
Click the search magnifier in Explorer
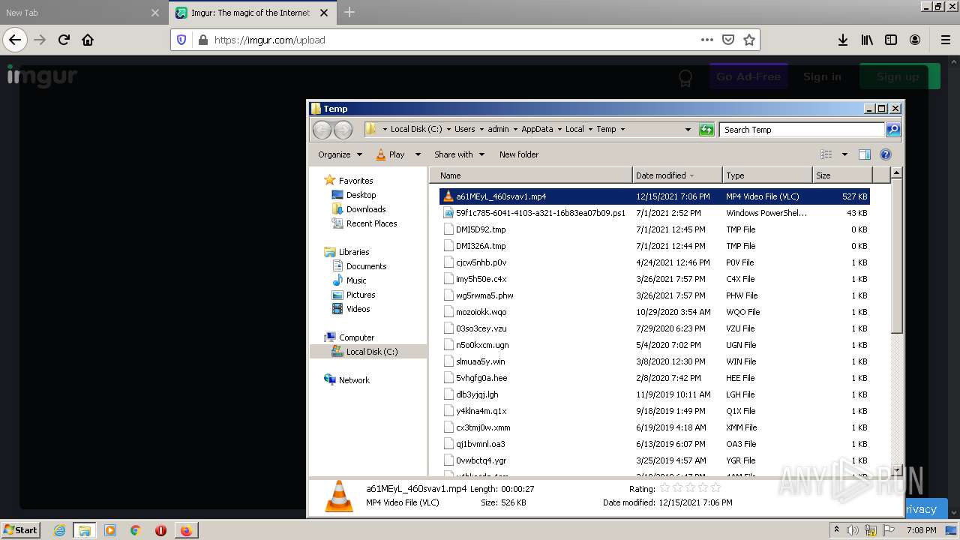[892, 130]
